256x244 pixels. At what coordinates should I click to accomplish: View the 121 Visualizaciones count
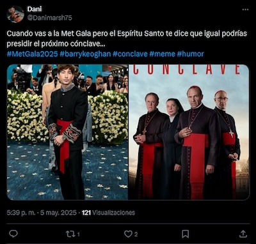[108, 213]
